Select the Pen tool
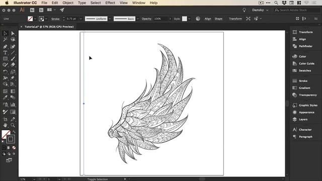Viewport: 322px width, 181px height. (x=5, y=47)
